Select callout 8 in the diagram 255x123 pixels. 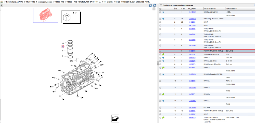[x=61, y=71]
